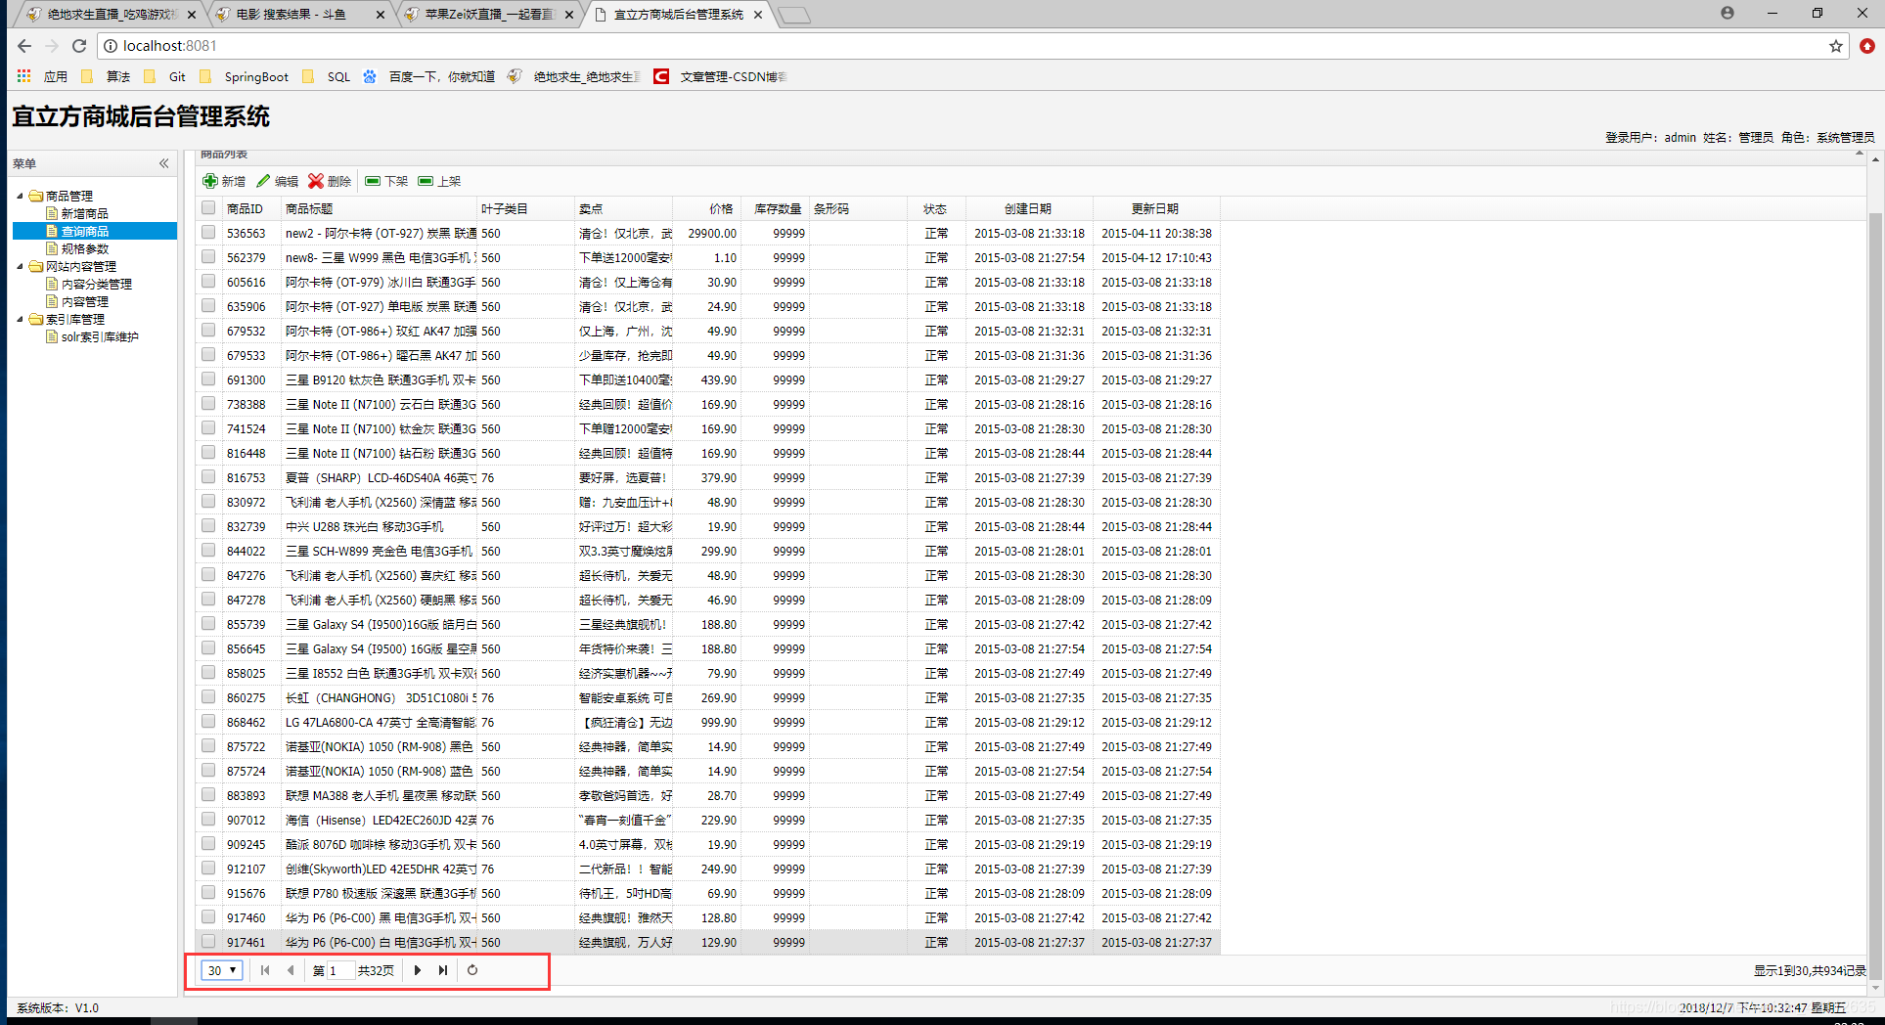Open the 算法 bookmark folder

tap(106, 76)
